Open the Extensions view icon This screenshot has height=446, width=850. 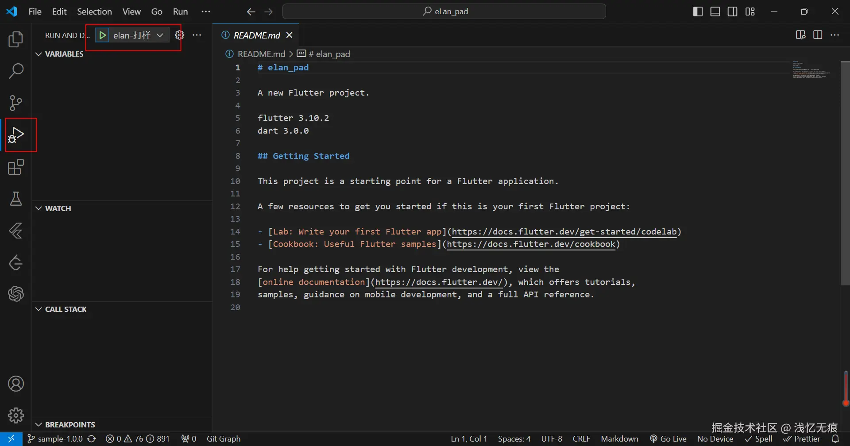(x=16, y=167)
